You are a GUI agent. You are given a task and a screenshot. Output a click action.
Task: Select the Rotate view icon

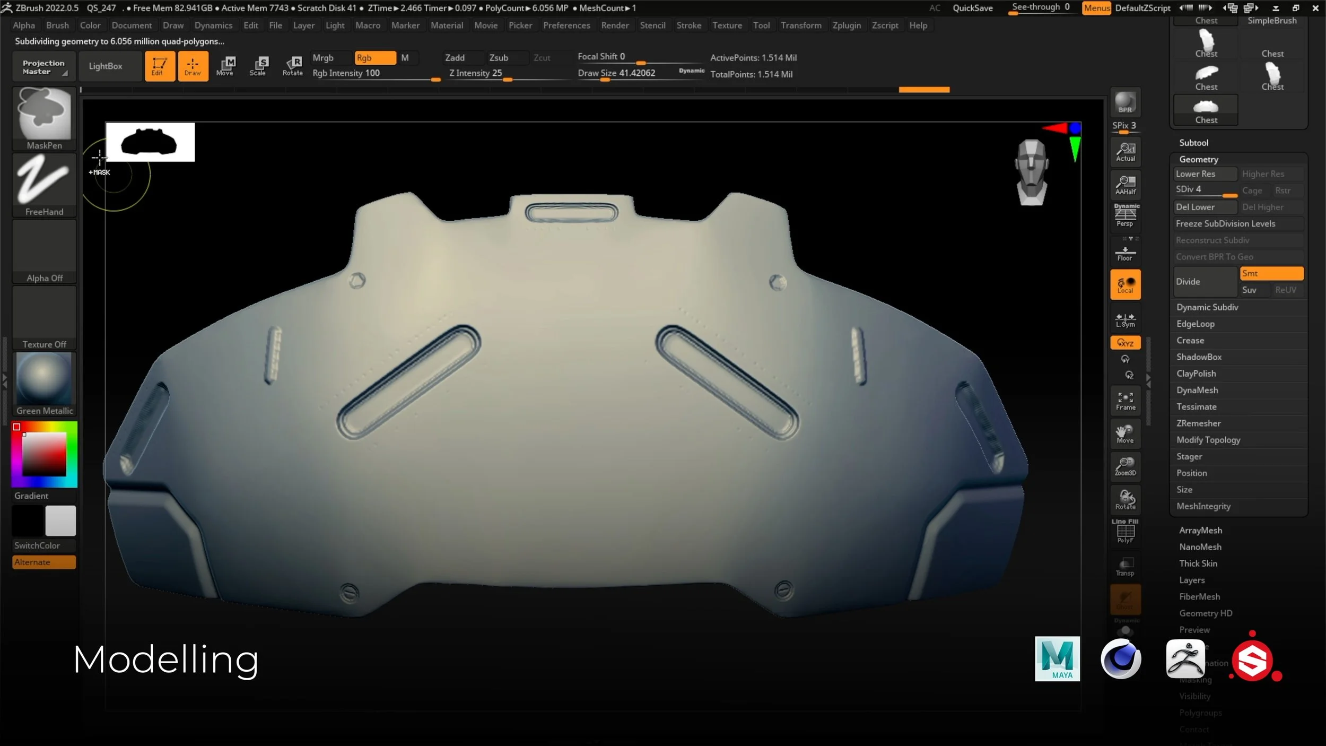click(1125, 500)
